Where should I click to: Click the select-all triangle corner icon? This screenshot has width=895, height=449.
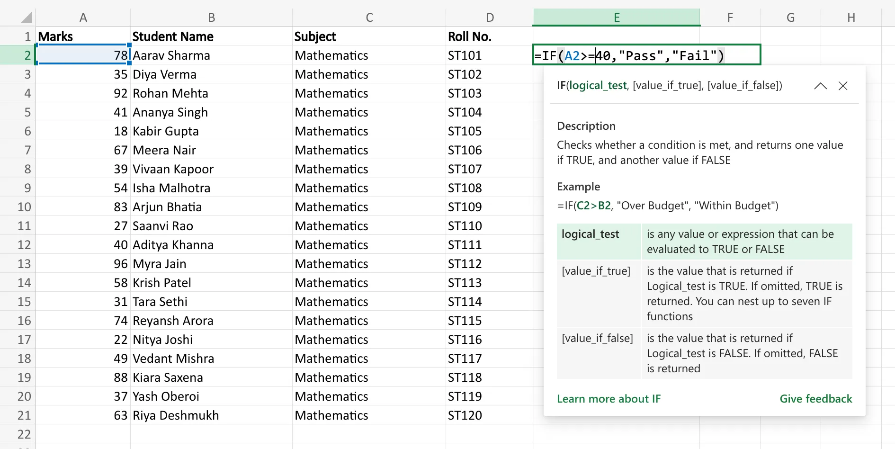(26, 17)
